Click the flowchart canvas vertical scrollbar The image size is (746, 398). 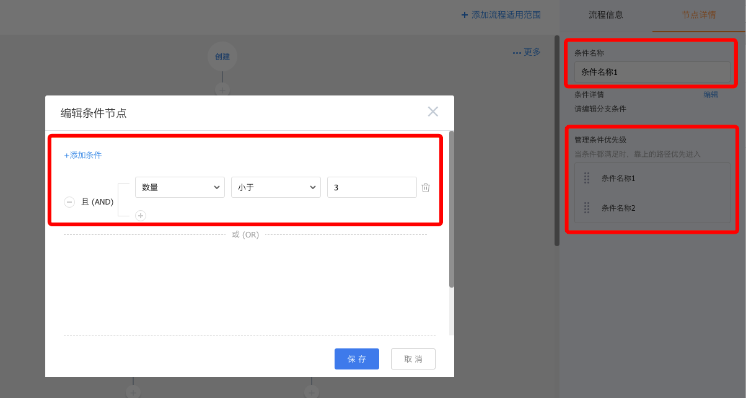point(557,141)
